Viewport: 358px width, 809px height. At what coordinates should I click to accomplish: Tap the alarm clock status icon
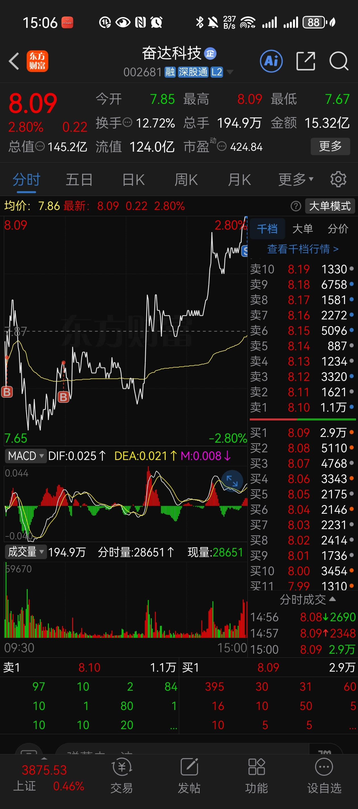[156, 22]
